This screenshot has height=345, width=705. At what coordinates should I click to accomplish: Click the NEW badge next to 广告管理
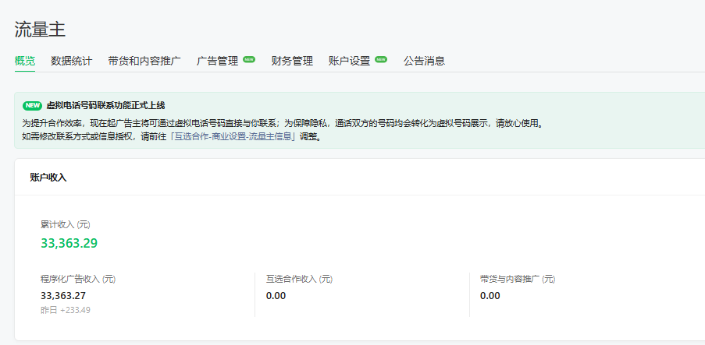click(249, 59)
